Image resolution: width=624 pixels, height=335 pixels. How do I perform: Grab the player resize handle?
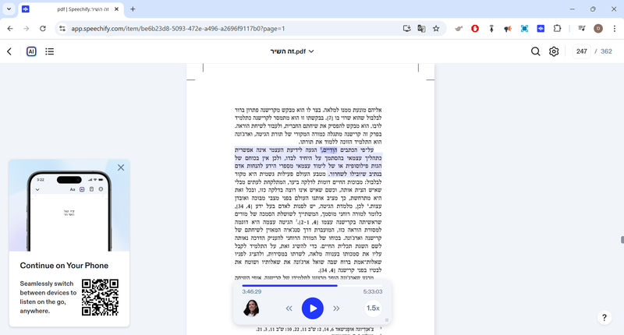tap(386, 320)
